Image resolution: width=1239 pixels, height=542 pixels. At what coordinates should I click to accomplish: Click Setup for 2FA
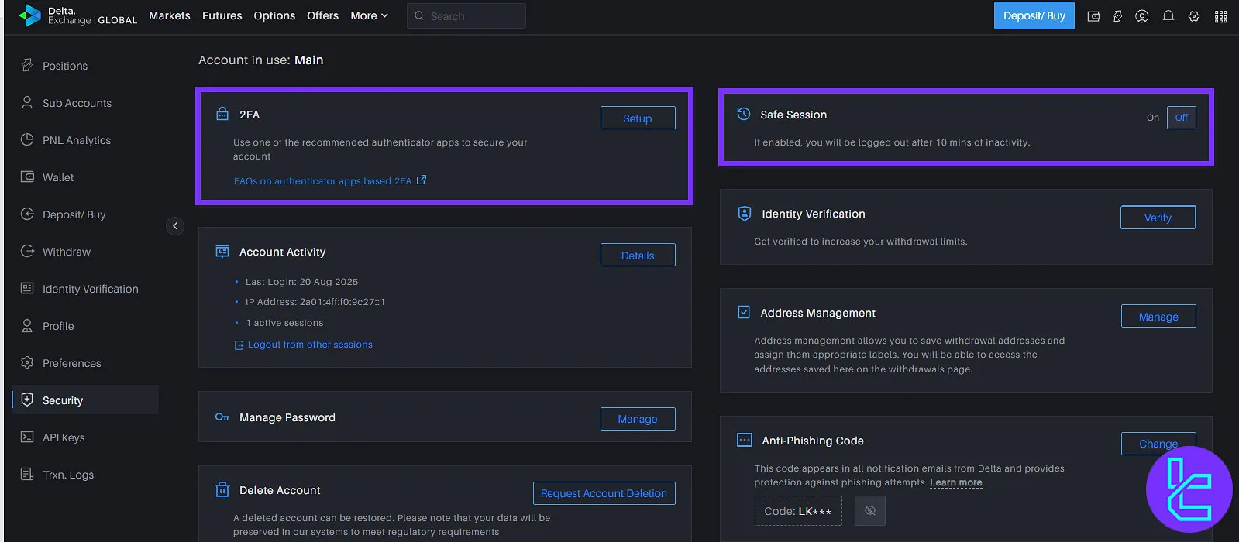(638, 118)
